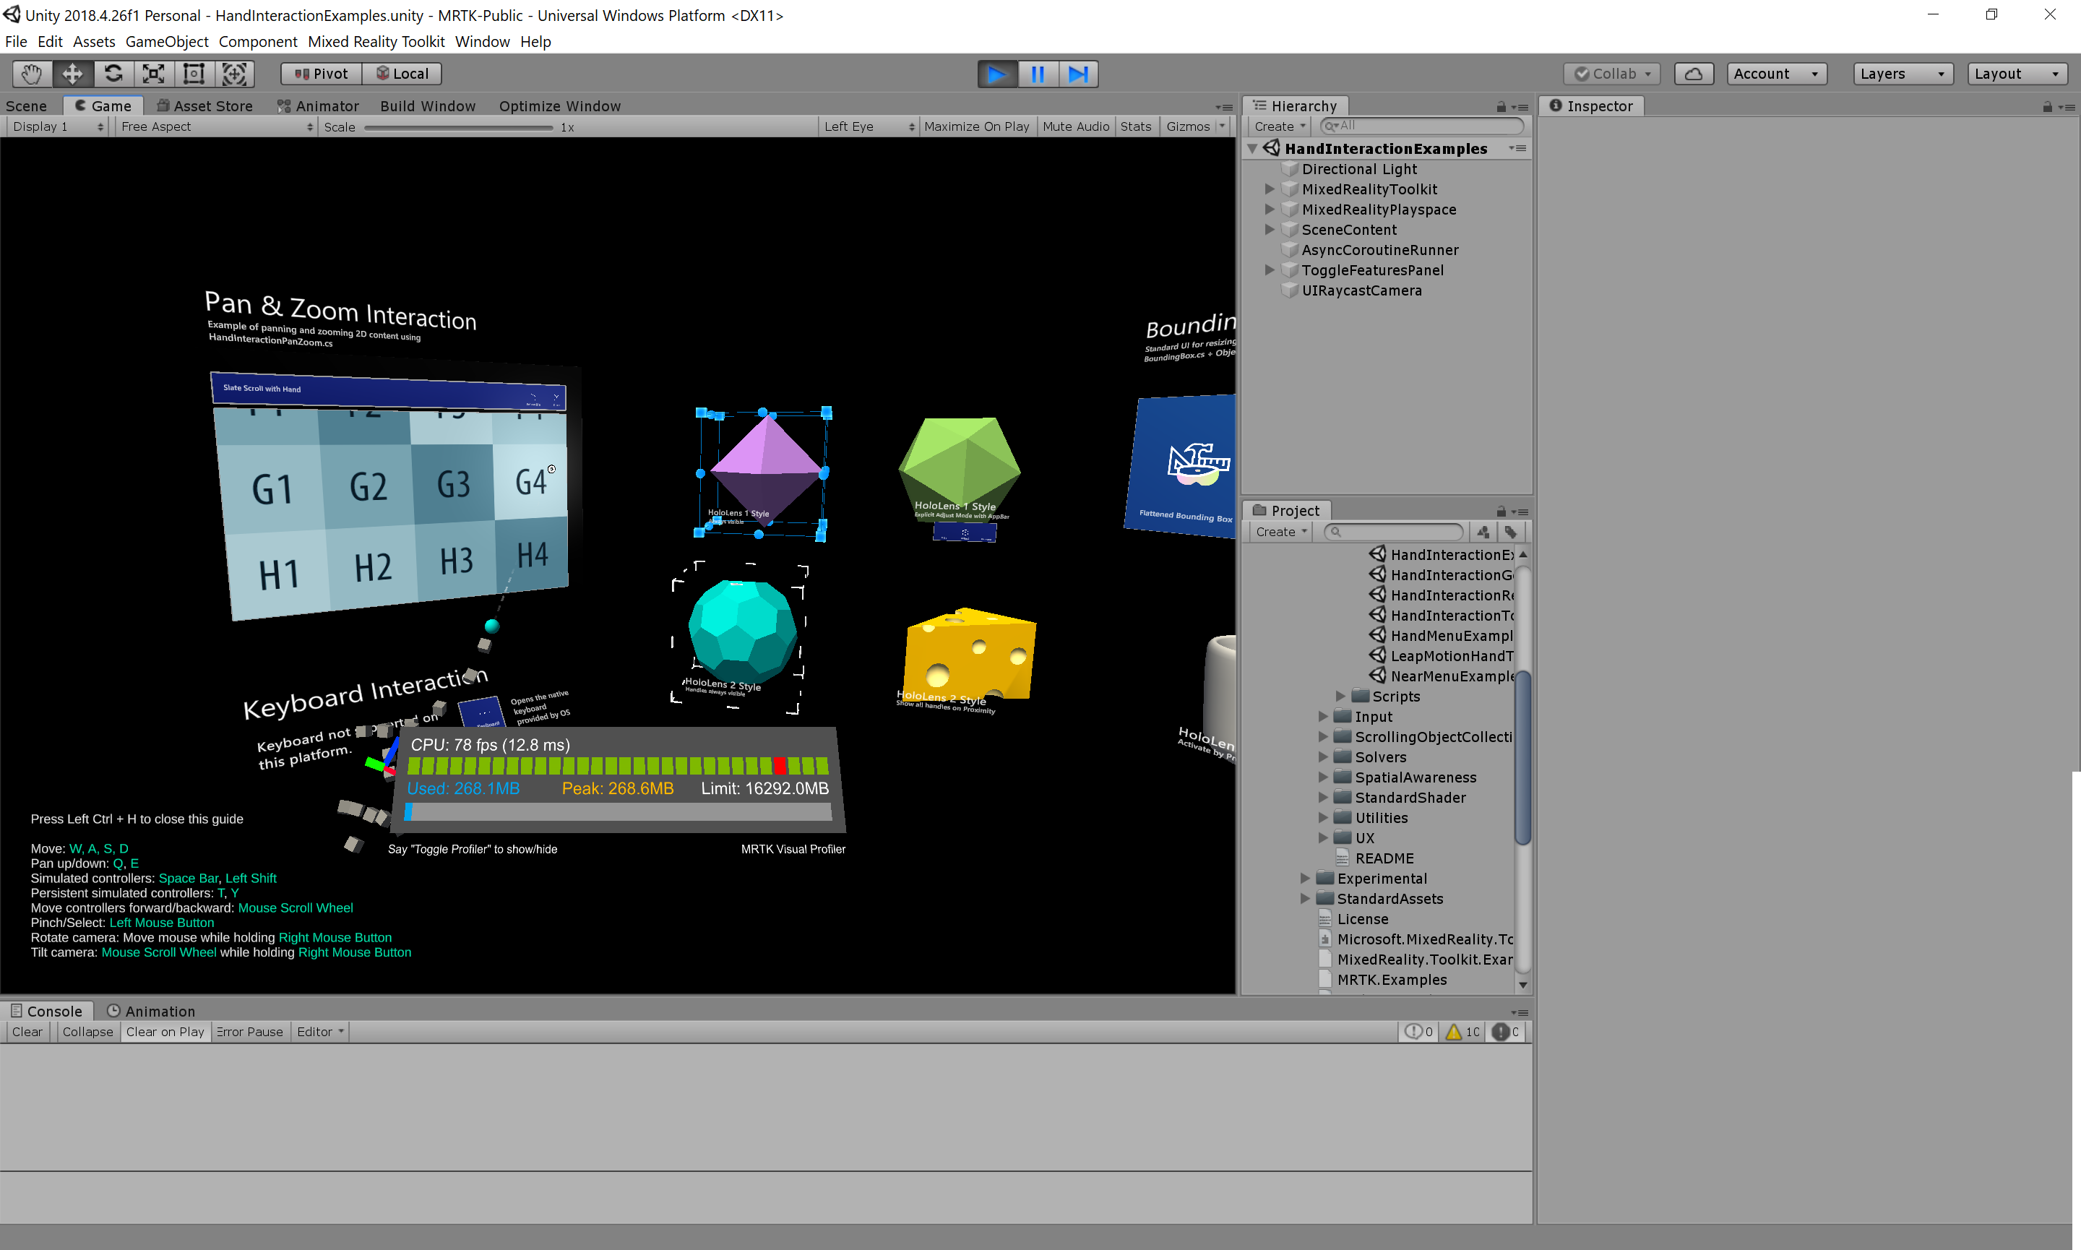Expand MixedRealityPlayspace in Hierarchy
2081x1250 pixels.
click(x=1269, y=209)
